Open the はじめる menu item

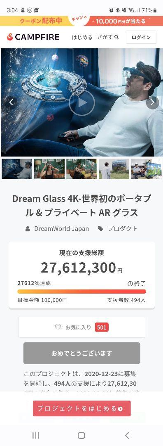click(82, 37)
